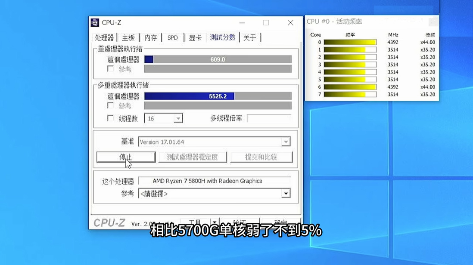Click the MHz column header
This screenshot has width=473, height=265.
click(393, 34)
